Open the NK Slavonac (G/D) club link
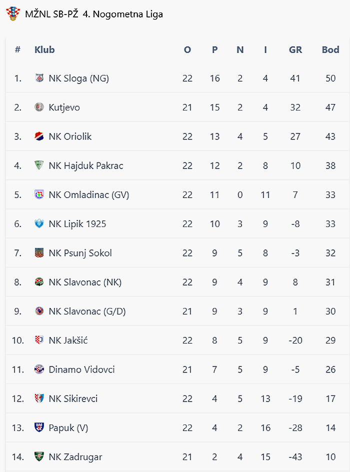This screenshot has width=350, height=472. click(87, 311)
